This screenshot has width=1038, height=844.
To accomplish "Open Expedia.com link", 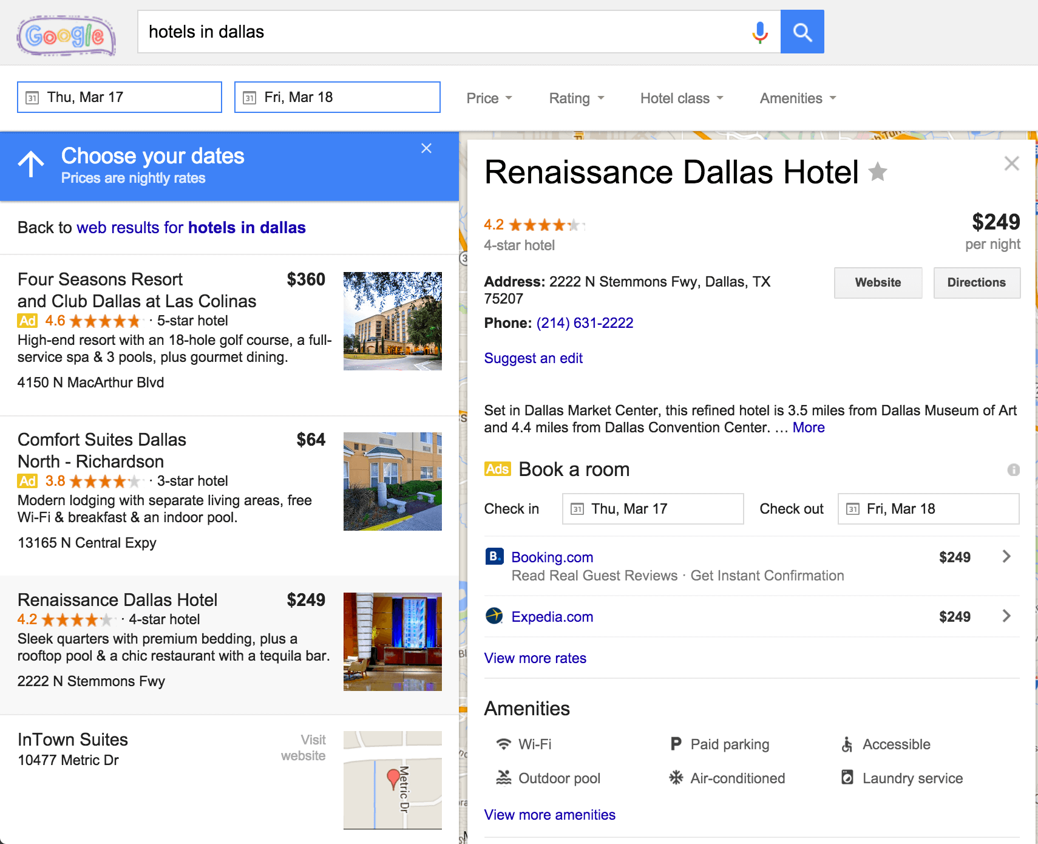I will (x=552, y=617).
